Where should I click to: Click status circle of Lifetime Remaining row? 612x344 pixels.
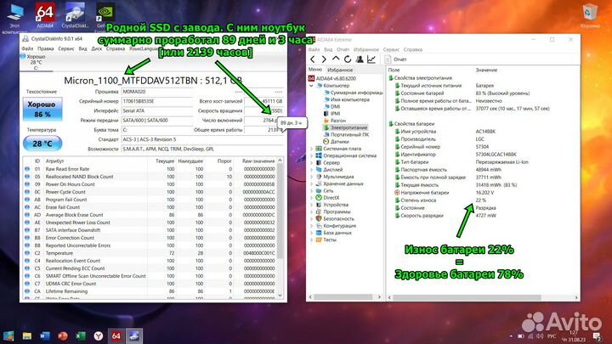point(27,291)
